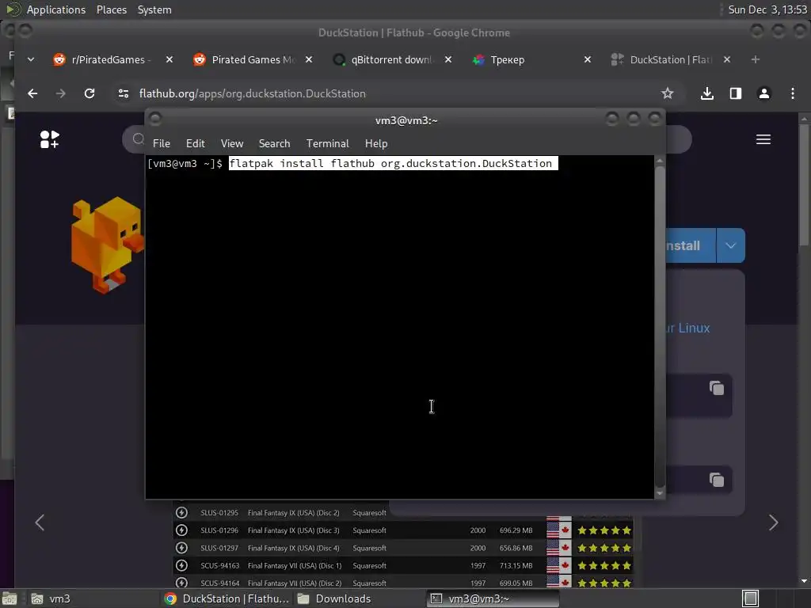The width and height of the screenshot is (811, 608).
Task: Close the Трекер tab
Action: coord(588,60)
